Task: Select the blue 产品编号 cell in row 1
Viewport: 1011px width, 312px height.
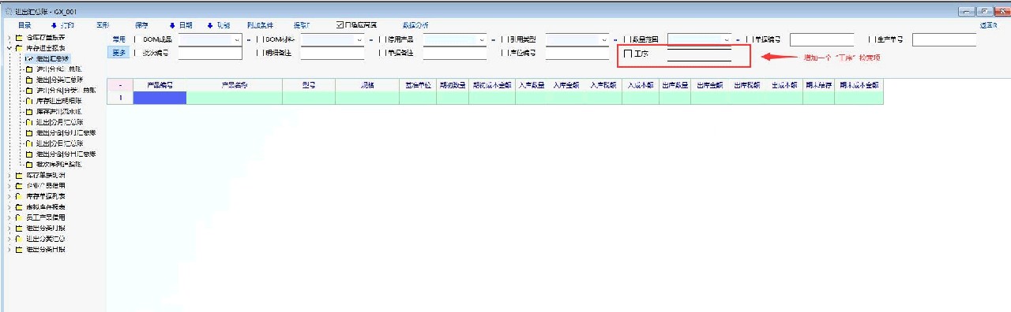Action: pos(160,98)
